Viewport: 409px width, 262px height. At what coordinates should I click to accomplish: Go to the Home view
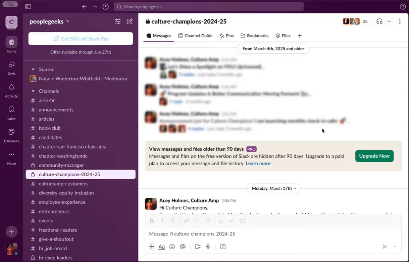tap(11, 45)
